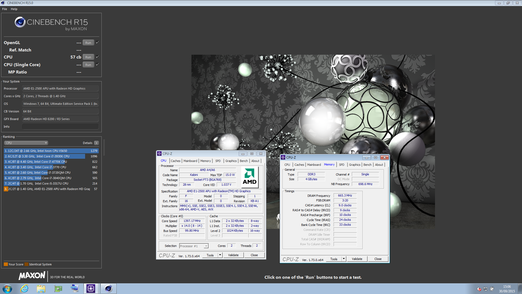Open Memory tab in left CPU-Z
522x294 pixels.
206,161
